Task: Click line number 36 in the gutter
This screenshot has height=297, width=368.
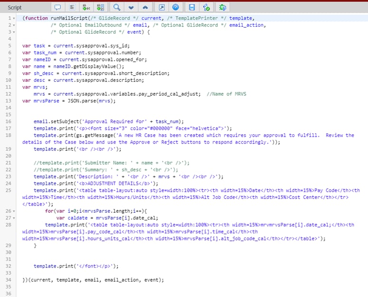Action: [x=9, y=294]
